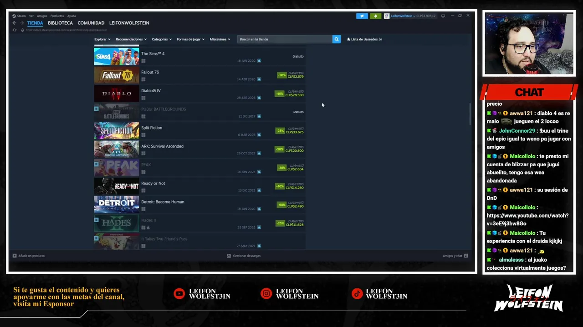Viewport: 583px width, 327px height.
Task: Switch to the TIENDA tab
Action: pos(35,23)
